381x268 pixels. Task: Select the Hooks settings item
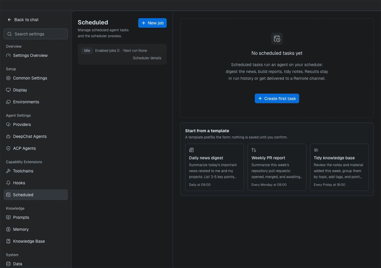[36, 183]
